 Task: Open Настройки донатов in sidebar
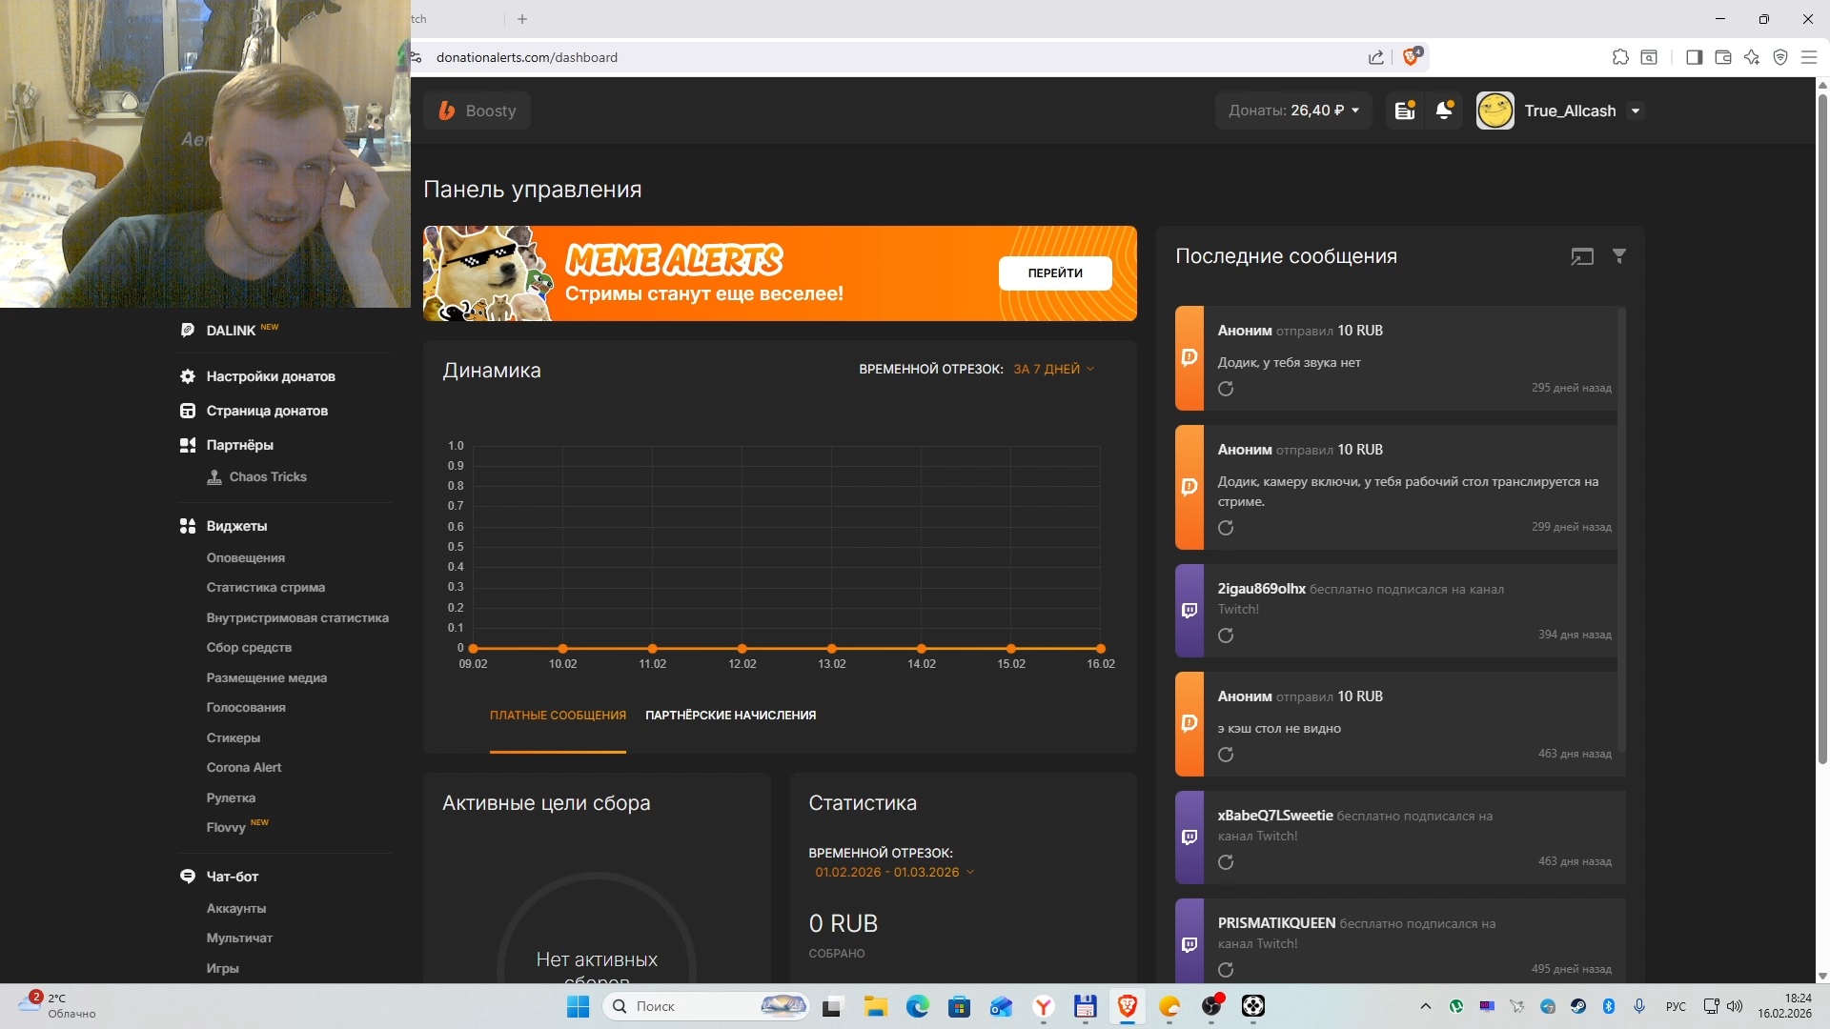pyautogui.click(x=271, y=376)
